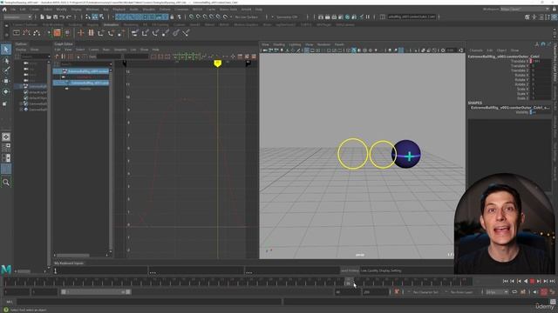Activate the Scale tool in toolbox

pos(5,103)
